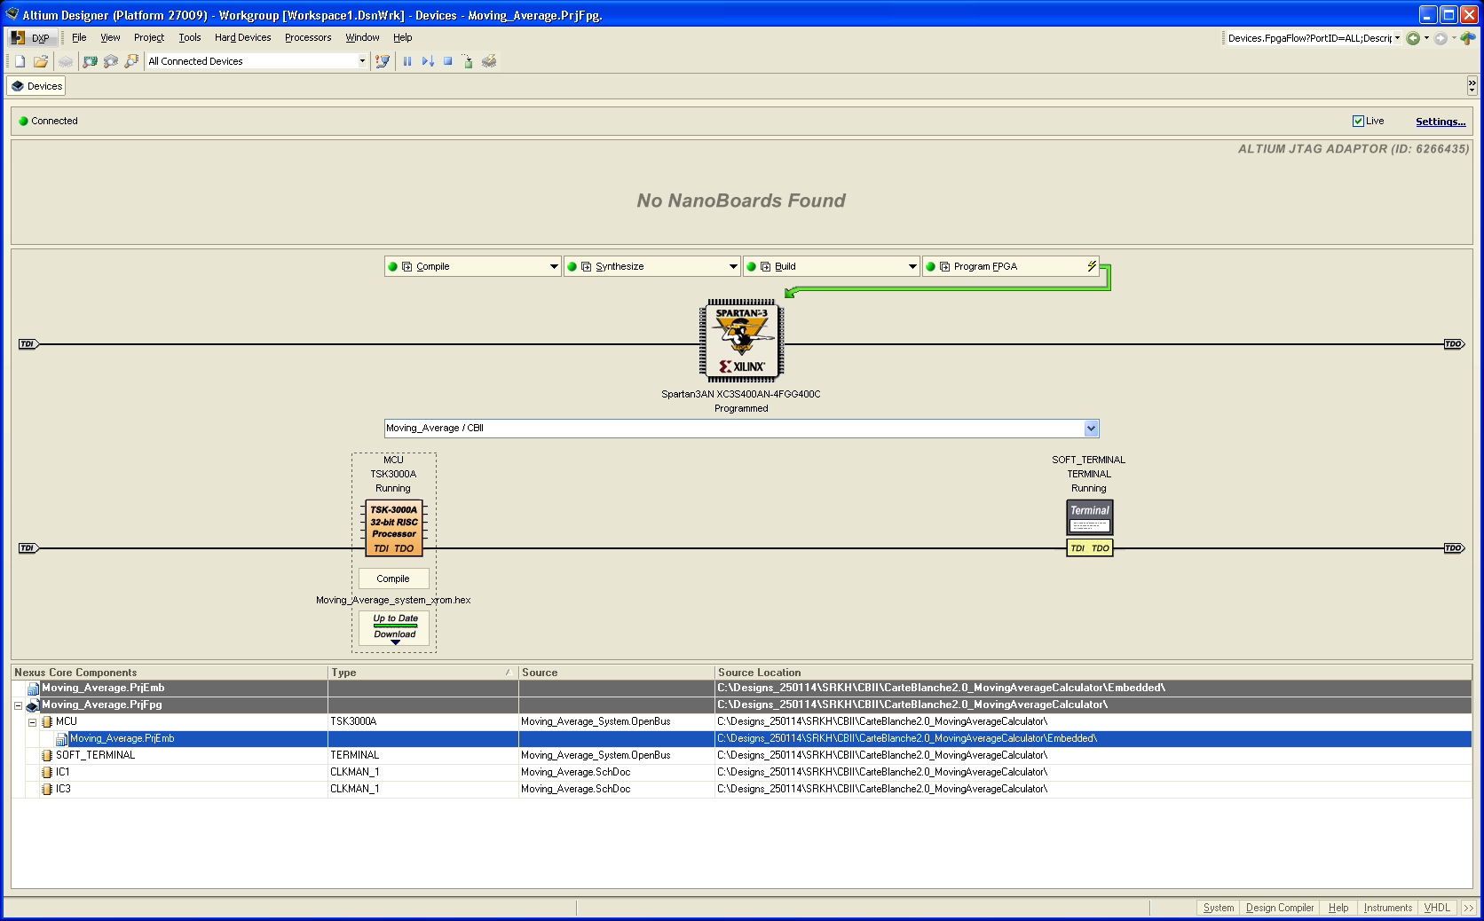Open the Help menu
The height and width of the screenshot is (921, 1484).
coord(403,37)
